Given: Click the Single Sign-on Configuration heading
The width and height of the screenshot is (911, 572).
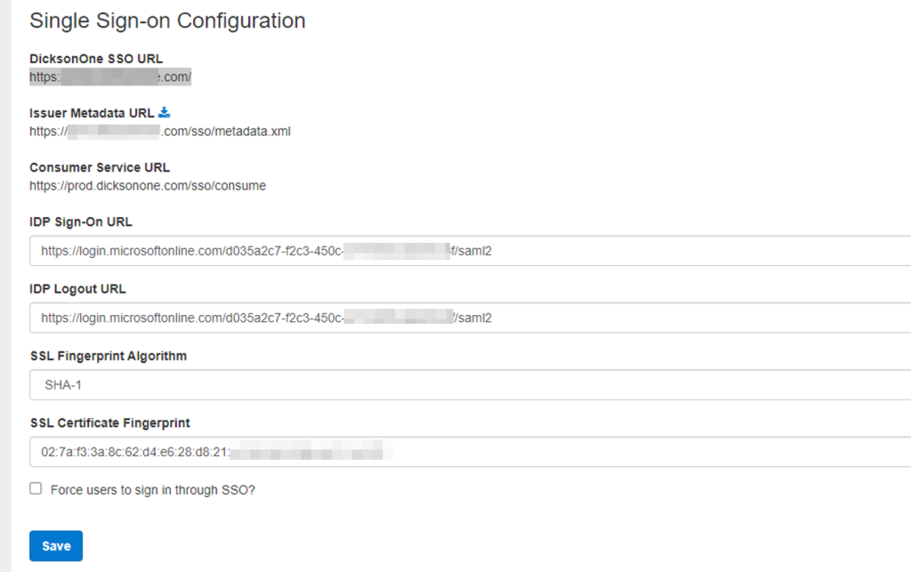Looking at the screenshot, I should pos(167,20).
